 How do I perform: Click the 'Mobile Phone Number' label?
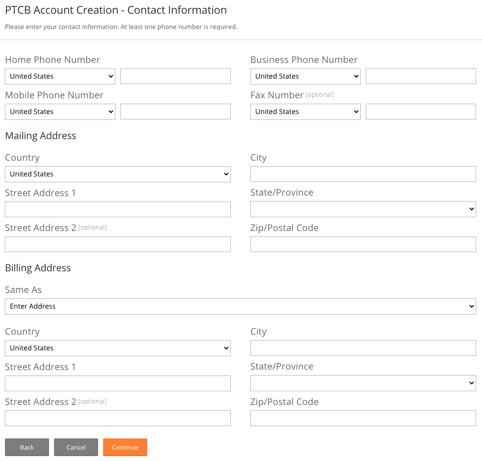coord(54,95)
